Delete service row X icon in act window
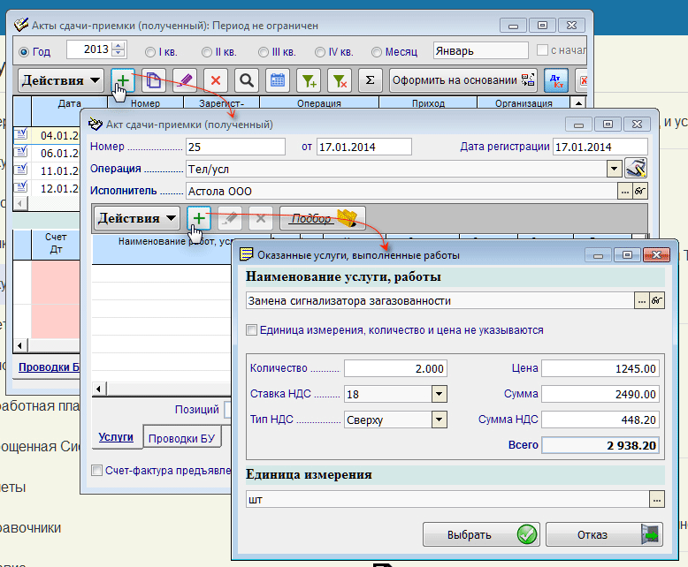Screen dimensions: 688x567 click(x=261, y=218)
